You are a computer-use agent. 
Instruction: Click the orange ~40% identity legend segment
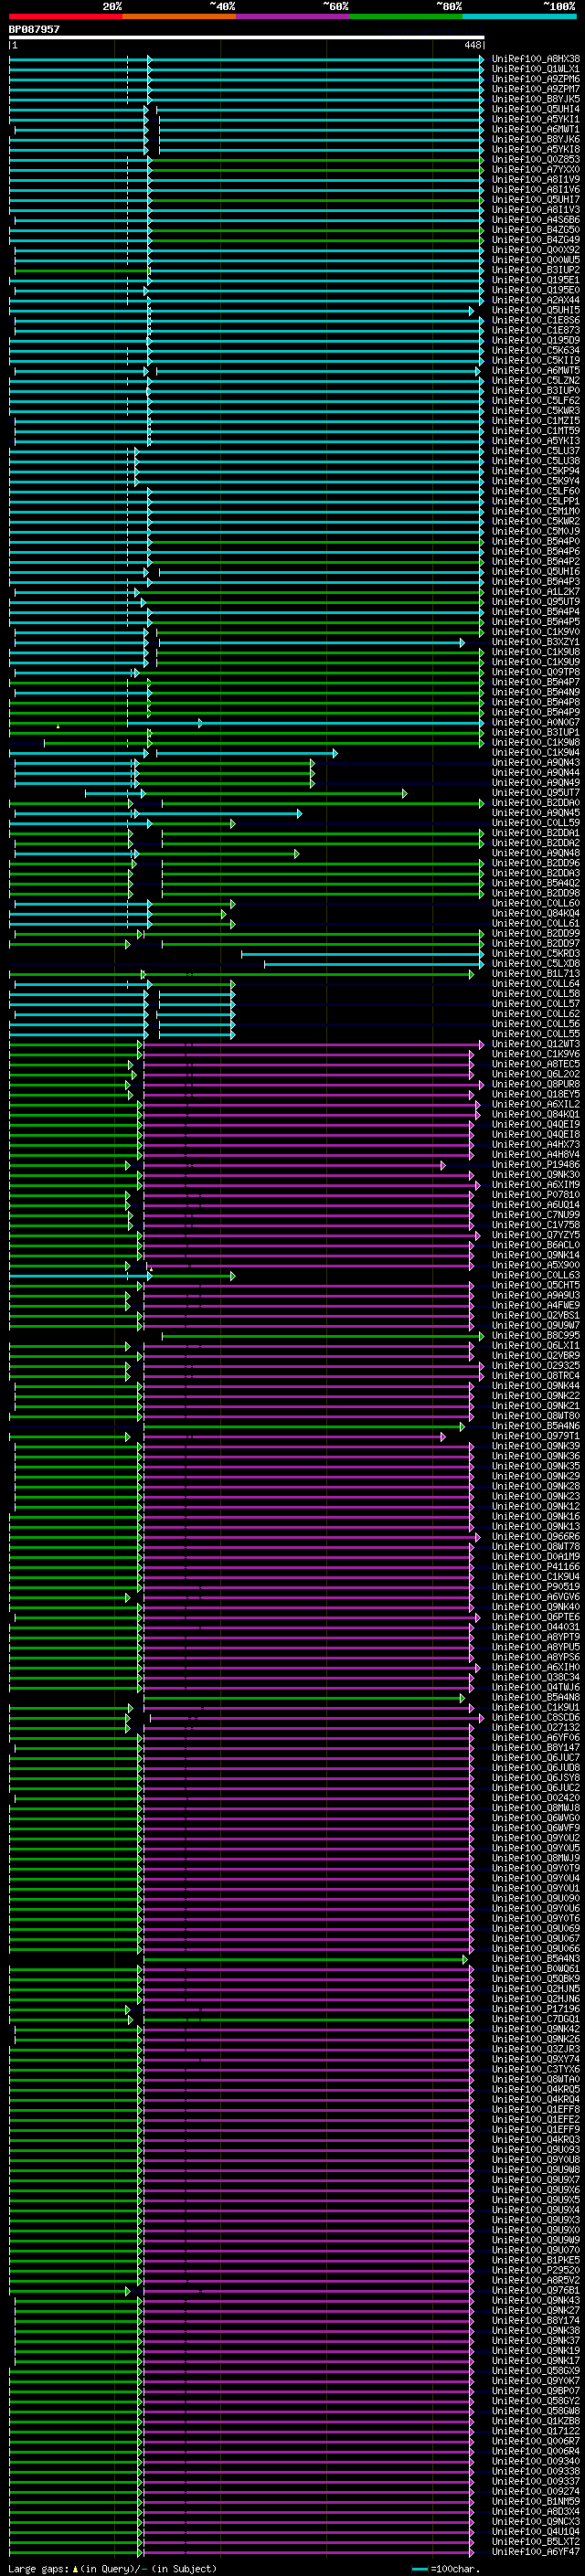[179, 16]
